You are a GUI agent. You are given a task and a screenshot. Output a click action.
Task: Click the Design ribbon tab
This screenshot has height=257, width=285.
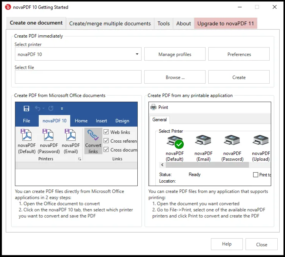(122, 121)
